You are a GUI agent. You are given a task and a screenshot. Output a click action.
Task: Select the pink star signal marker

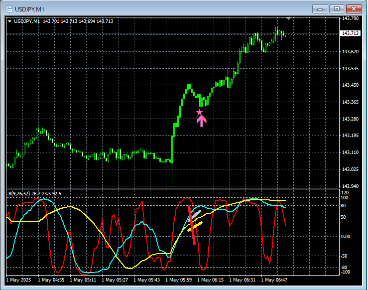[x=200, y=113]
